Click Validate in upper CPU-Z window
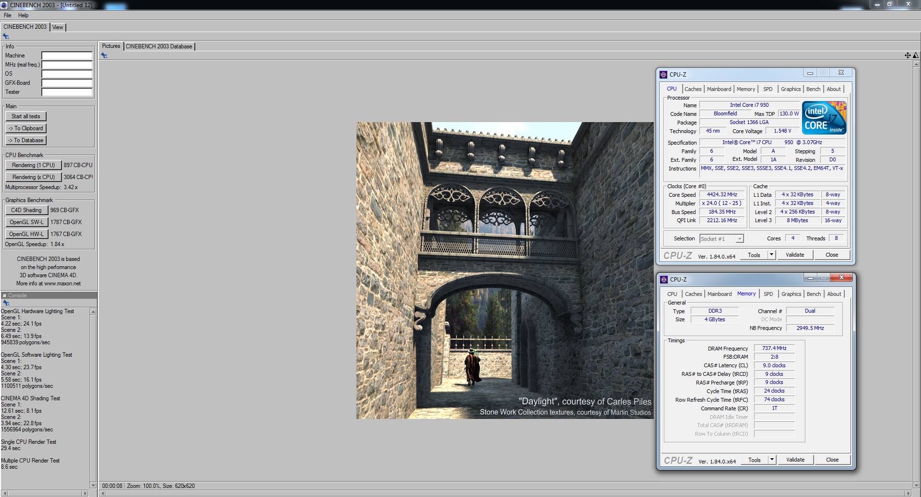 795,255
